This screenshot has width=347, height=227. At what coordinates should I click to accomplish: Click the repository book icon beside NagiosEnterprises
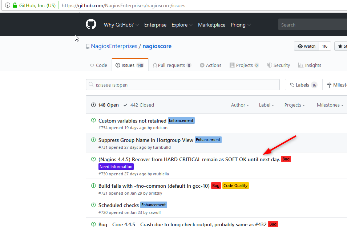click(88, 47)
